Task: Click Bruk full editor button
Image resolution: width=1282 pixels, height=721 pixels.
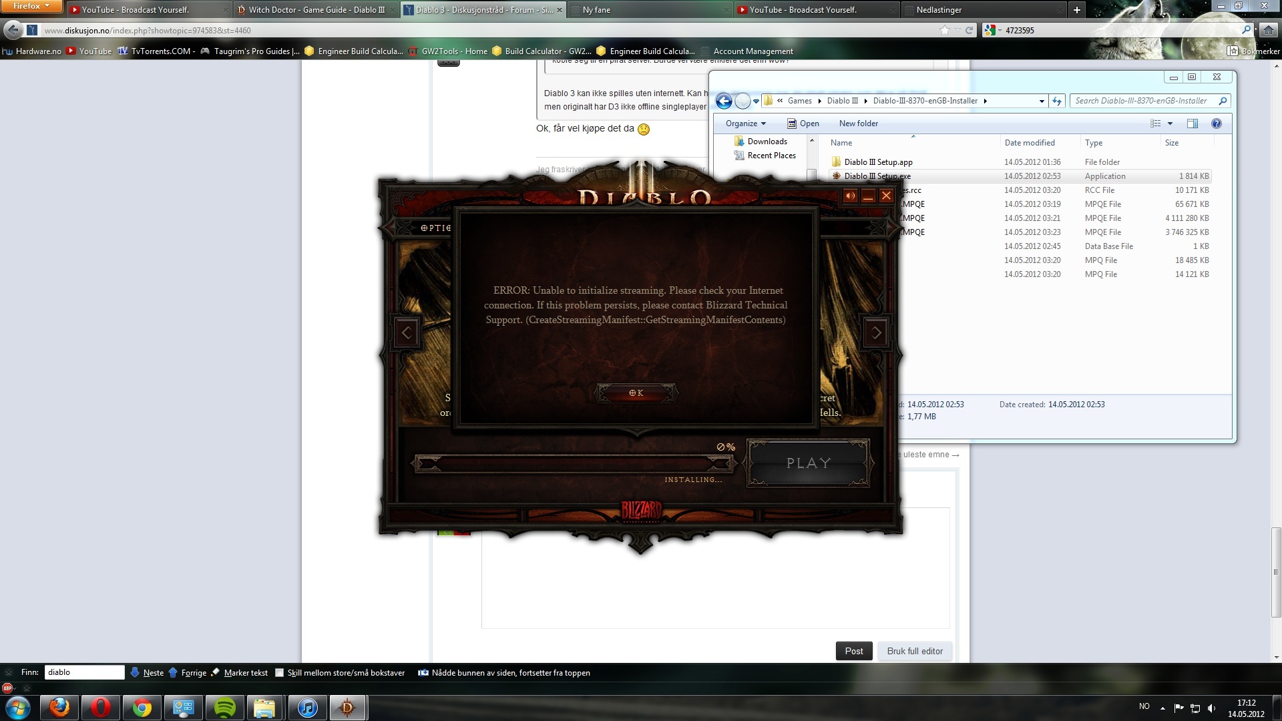Action: pos(915,652)
